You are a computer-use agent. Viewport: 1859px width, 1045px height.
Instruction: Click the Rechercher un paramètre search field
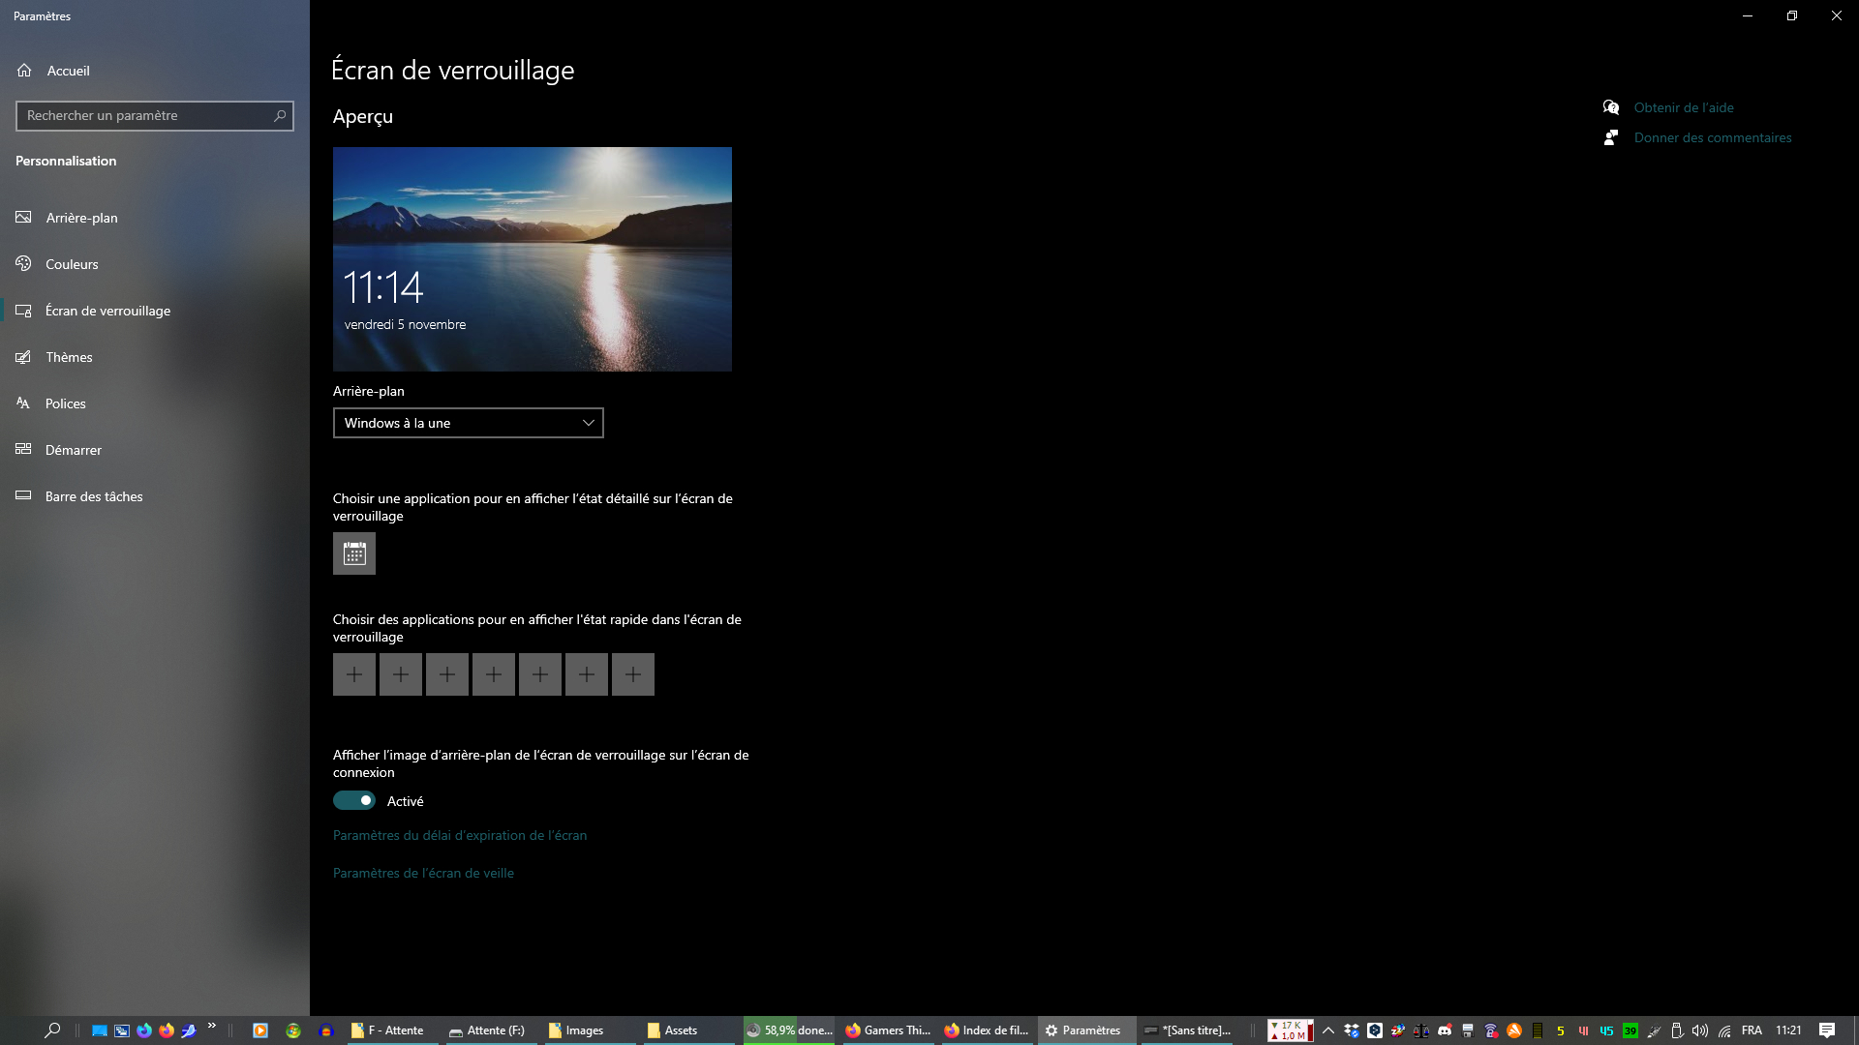[x=155, y=115]
